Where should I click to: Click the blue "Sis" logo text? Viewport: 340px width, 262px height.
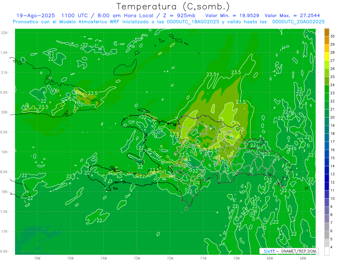pyautogui.click(x=267, y=251)
